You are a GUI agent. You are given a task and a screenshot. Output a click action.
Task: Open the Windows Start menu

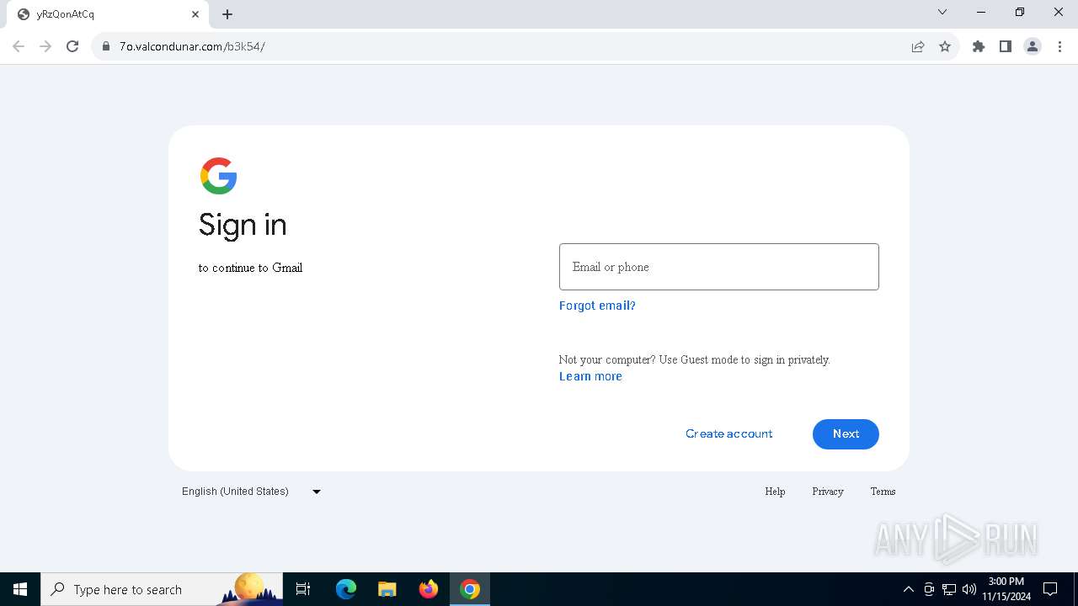(20, 589)
